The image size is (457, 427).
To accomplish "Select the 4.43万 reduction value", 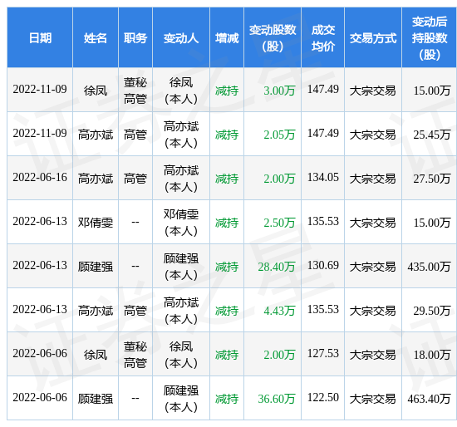I will (279, 311).
